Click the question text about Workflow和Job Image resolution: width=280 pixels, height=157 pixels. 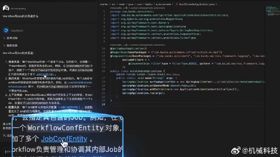pyautogui.click(x=21, y=16)
